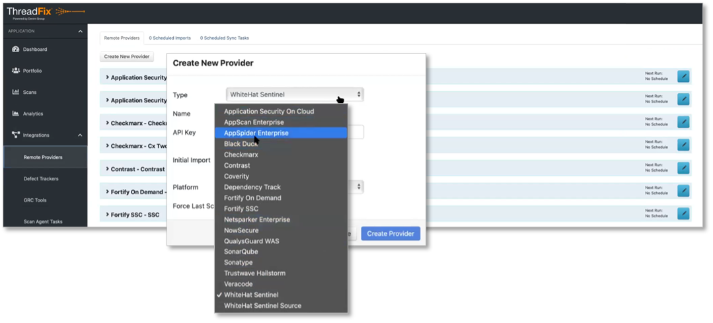Viewport: 713px width, 323px height.
Task: Collapse the Application sidebar header chevron
Action: (x=80, y=31)
